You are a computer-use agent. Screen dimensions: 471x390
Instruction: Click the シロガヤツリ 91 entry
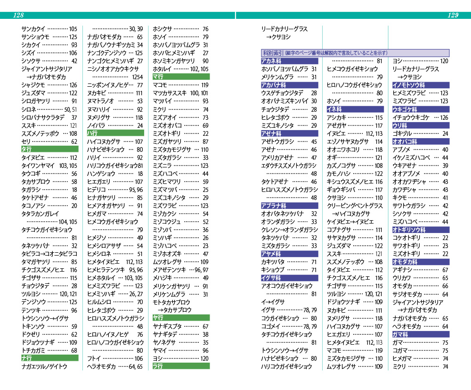[49, 101]
